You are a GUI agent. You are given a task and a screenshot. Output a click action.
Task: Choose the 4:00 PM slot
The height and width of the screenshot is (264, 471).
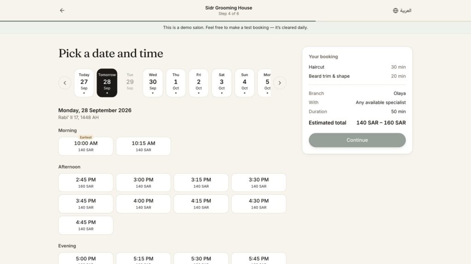[144, 204]
